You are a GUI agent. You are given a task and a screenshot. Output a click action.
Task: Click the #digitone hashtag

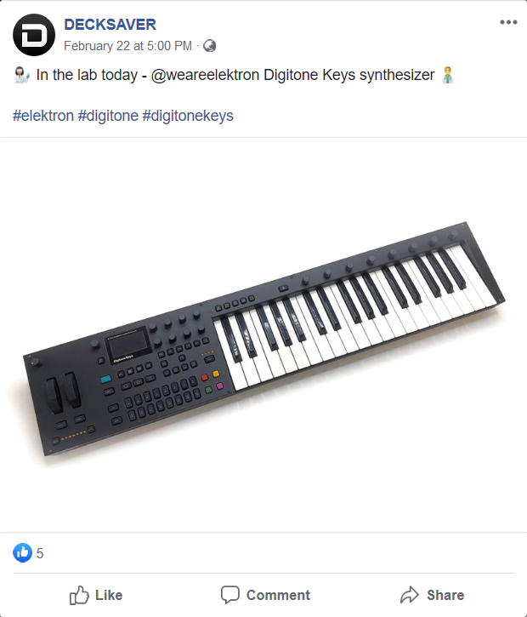click(108, 116)
